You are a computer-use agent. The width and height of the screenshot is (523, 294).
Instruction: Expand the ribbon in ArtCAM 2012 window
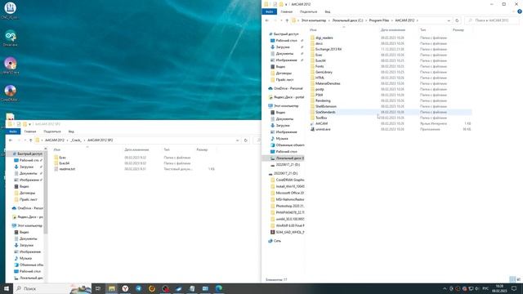click(514, 11)
